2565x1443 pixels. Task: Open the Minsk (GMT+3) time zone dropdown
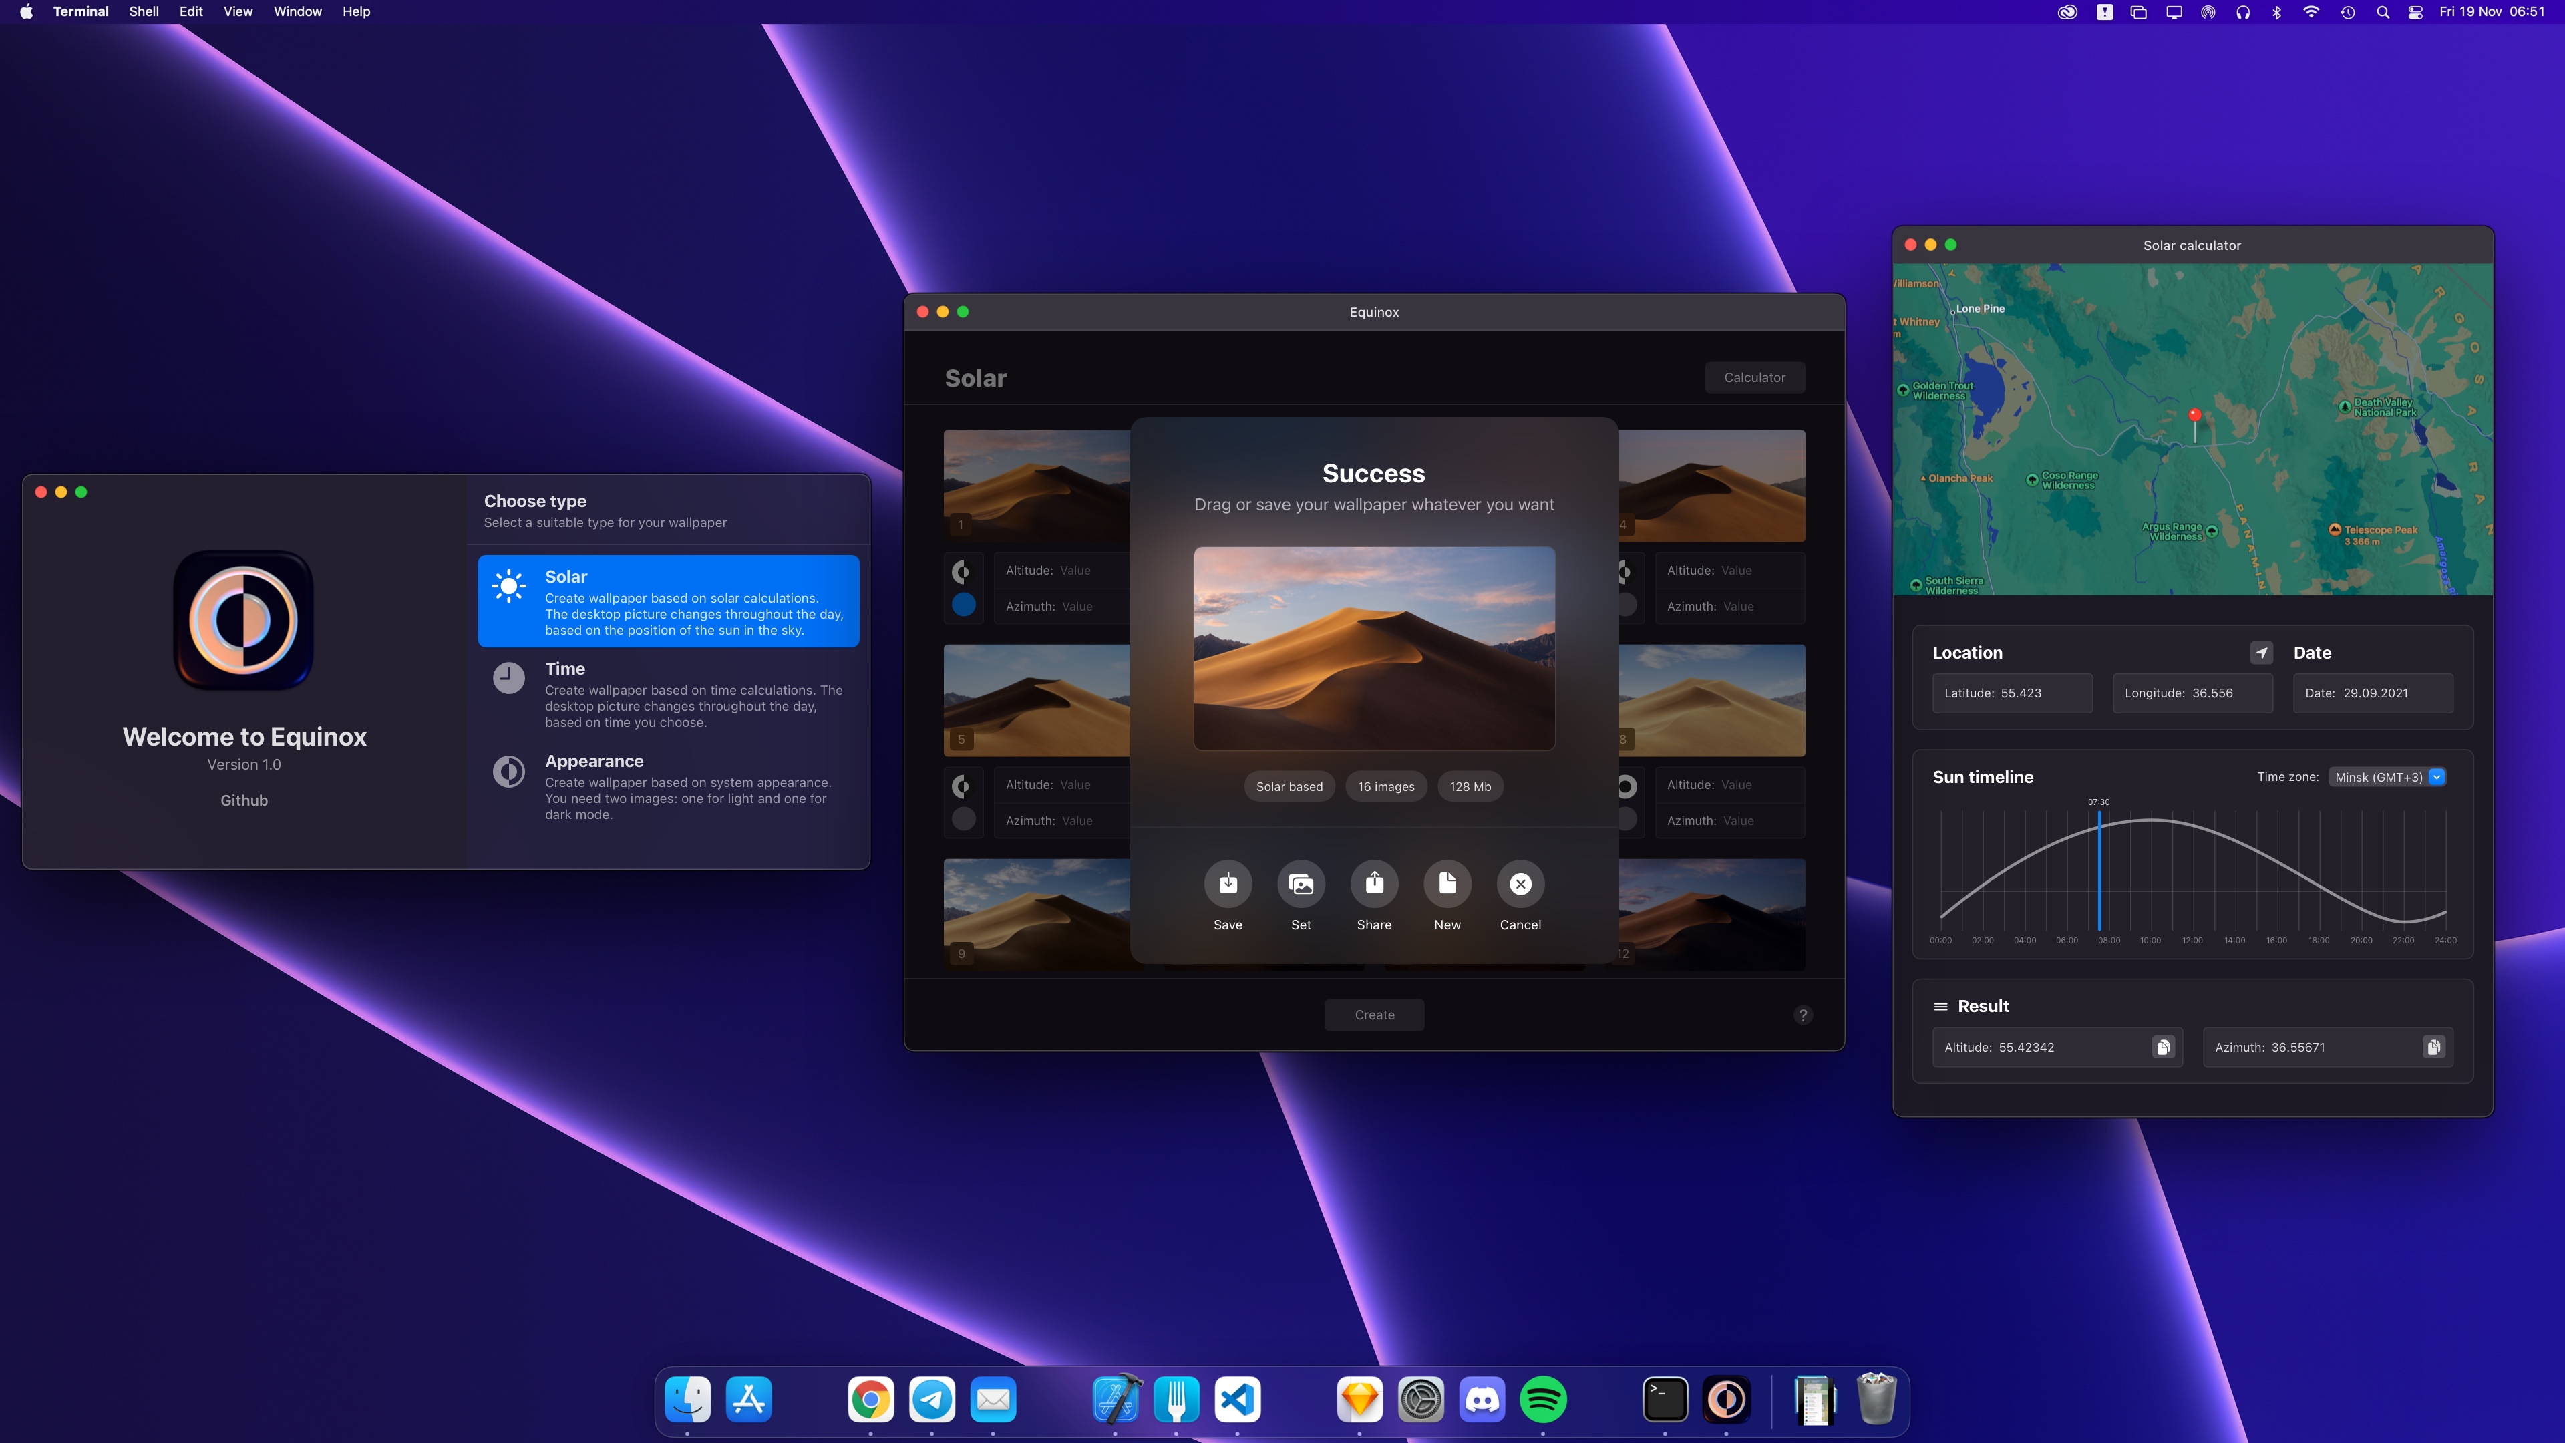(x=2387, y=777)
